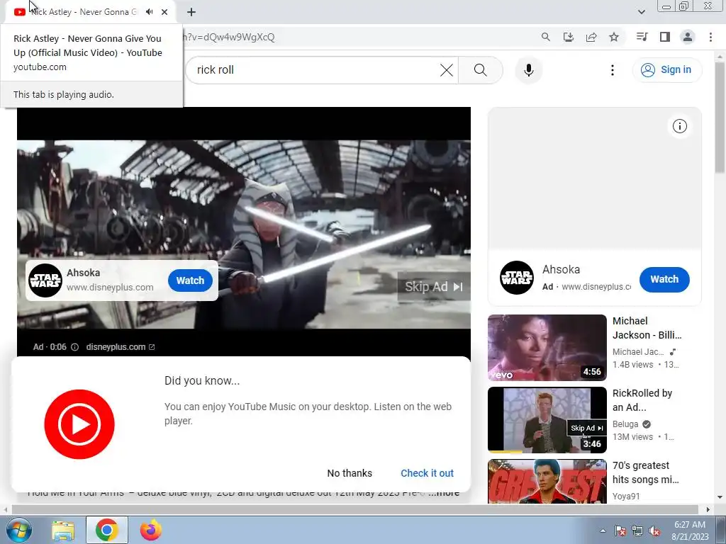
Task: Open the info icon on the sidebar ad card
Action: point(679,126)
